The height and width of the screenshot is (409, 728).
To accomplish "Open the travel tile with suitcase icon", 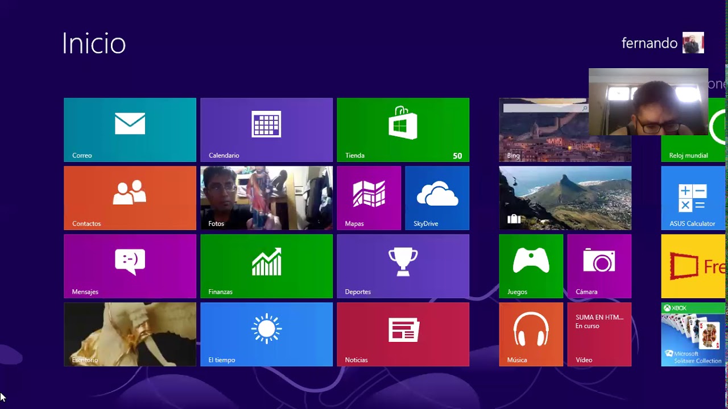I will (565, 198).
